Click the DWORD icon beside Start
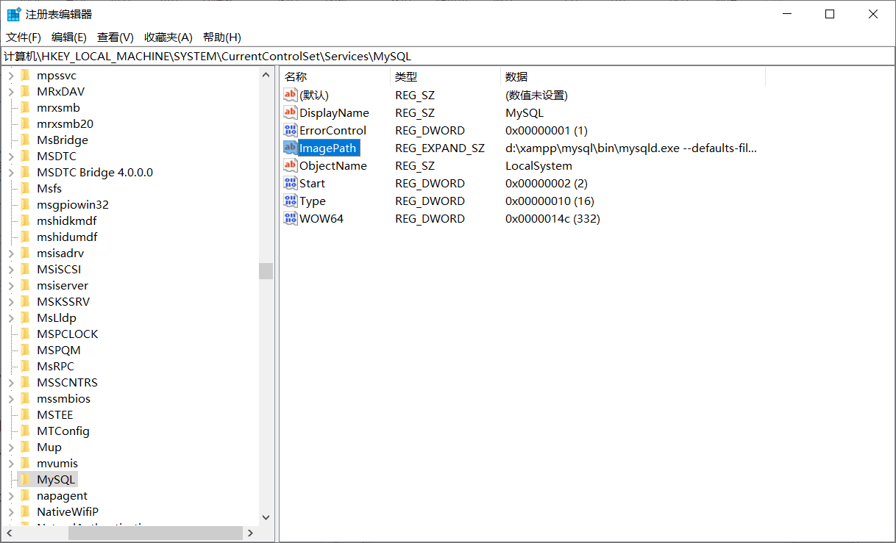Viewport: 896px width, 543px height. (290, 183)
